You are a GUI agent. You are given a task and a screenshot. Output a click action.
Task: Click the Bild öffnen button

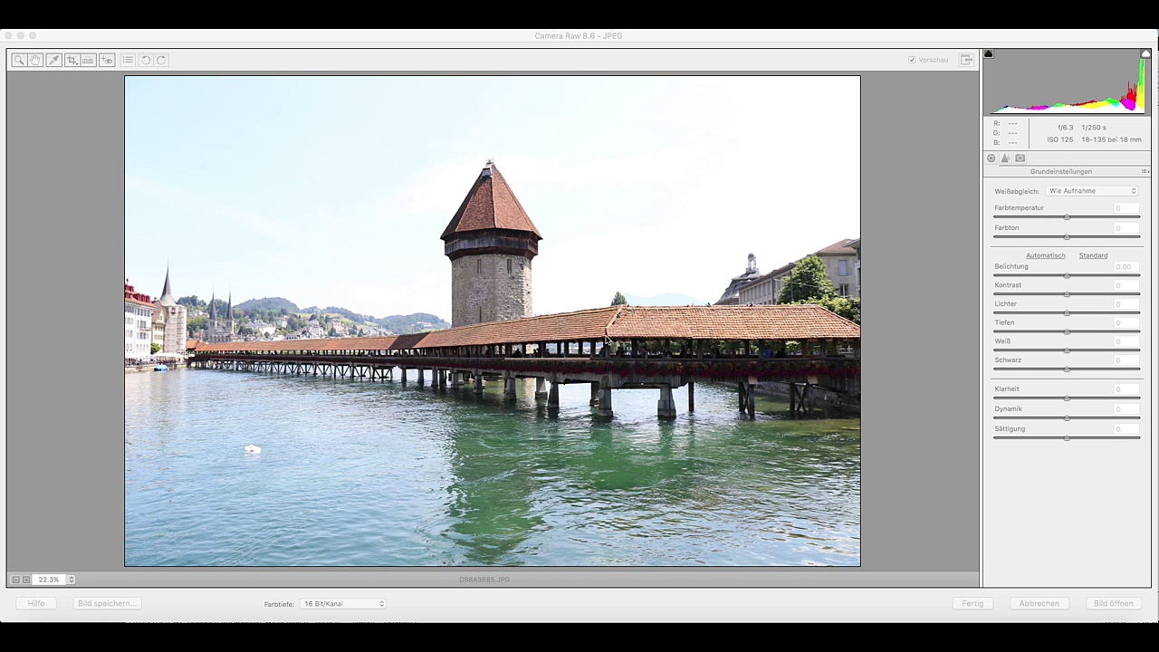[1113, 603]
